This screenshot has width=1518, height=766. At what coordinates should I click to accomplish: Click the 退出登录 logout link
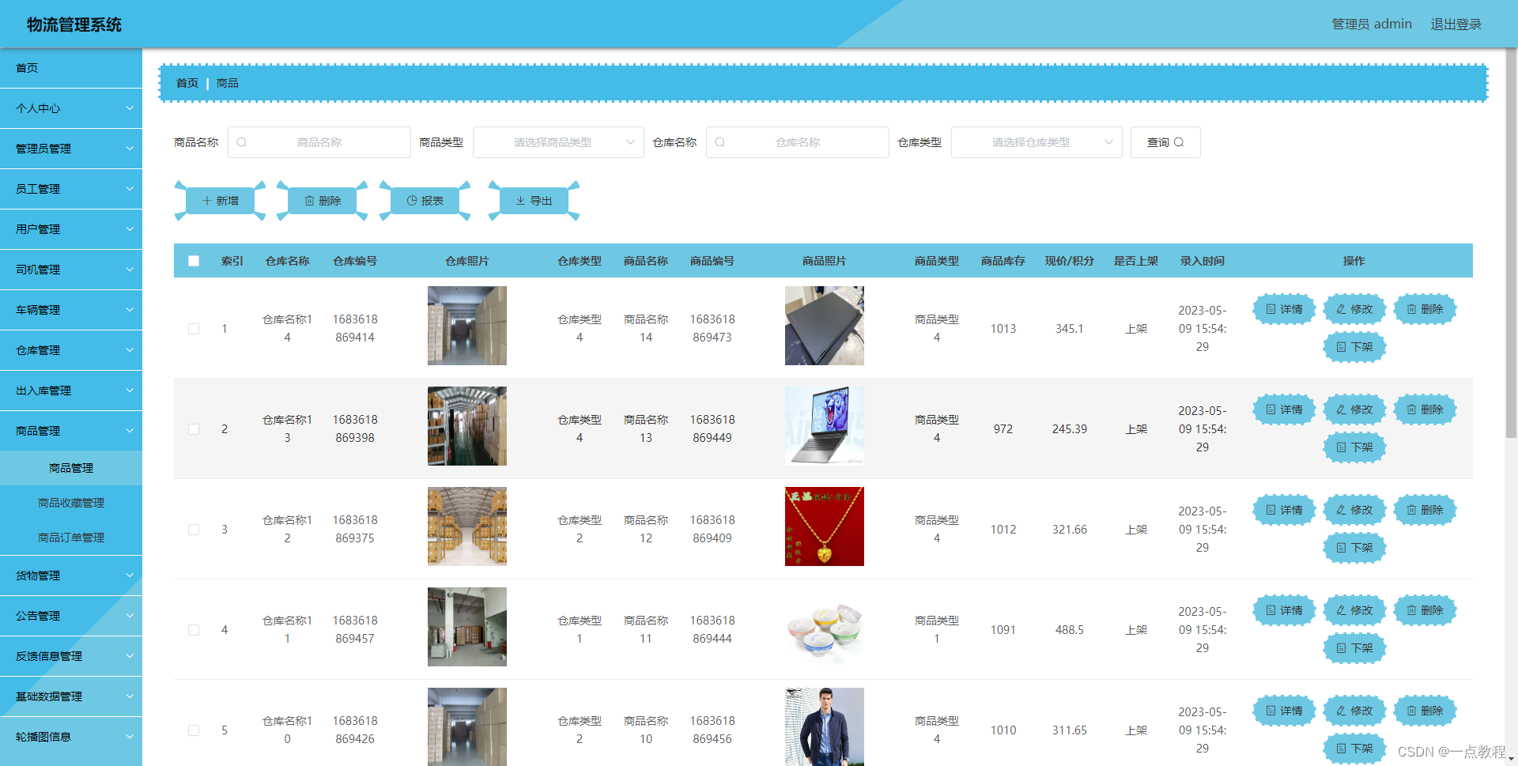click(1456, 24)
